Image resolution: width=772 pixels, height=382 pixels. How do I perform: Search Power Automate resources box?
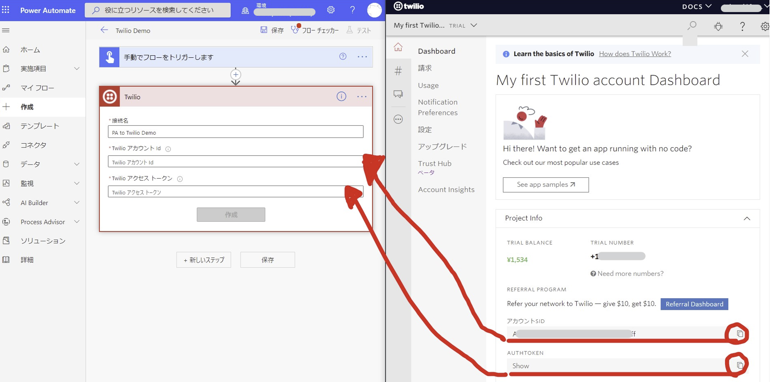[x=158, y=10]
